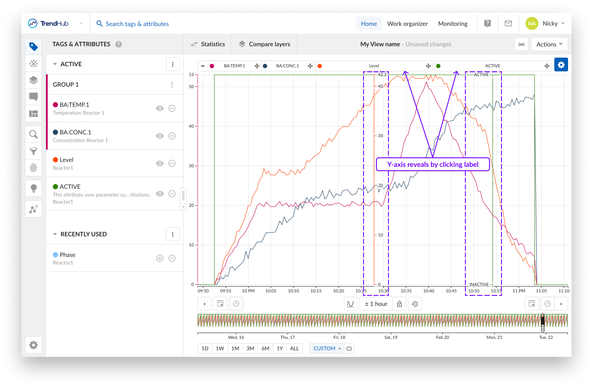Open the layers icon in left sidebar

pyautogui.click(x=34, y=80)
